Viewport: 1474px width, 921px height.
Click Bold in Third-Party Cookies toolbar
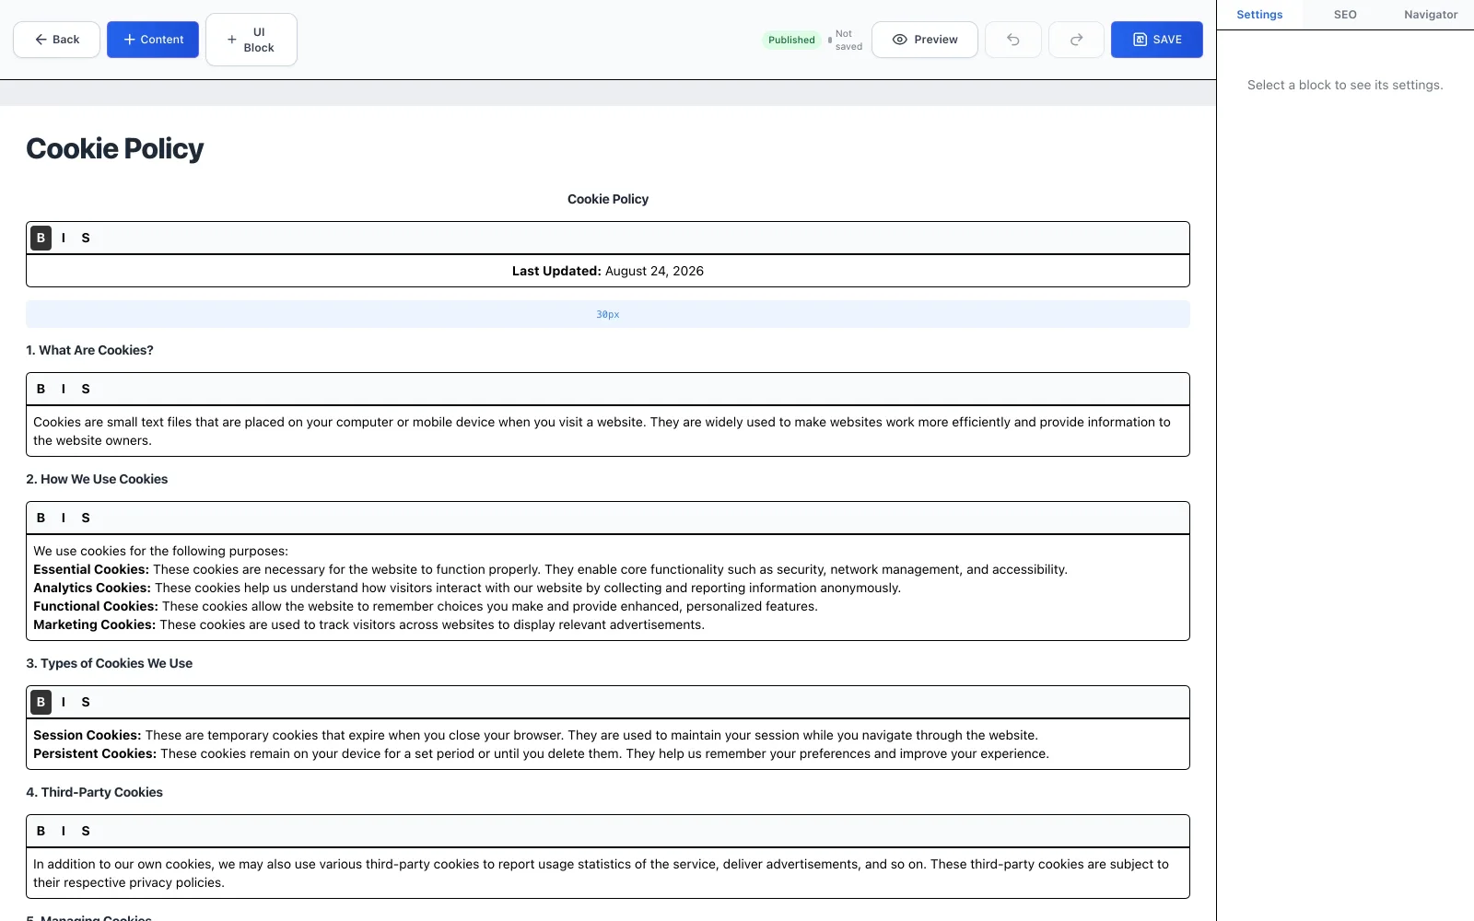[41, 831]
